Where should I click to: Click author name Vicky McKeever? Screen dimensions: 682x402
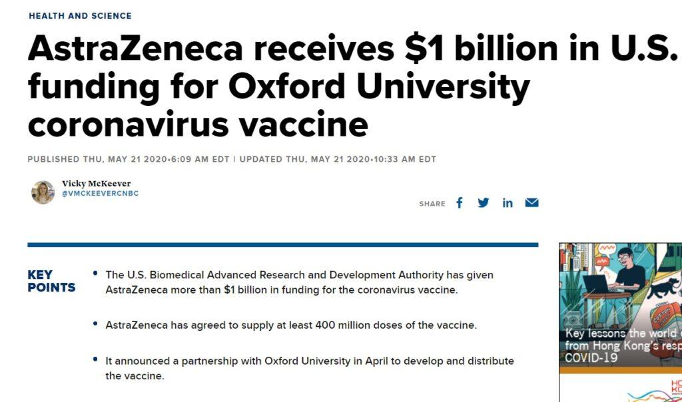(x=96, y=184)
